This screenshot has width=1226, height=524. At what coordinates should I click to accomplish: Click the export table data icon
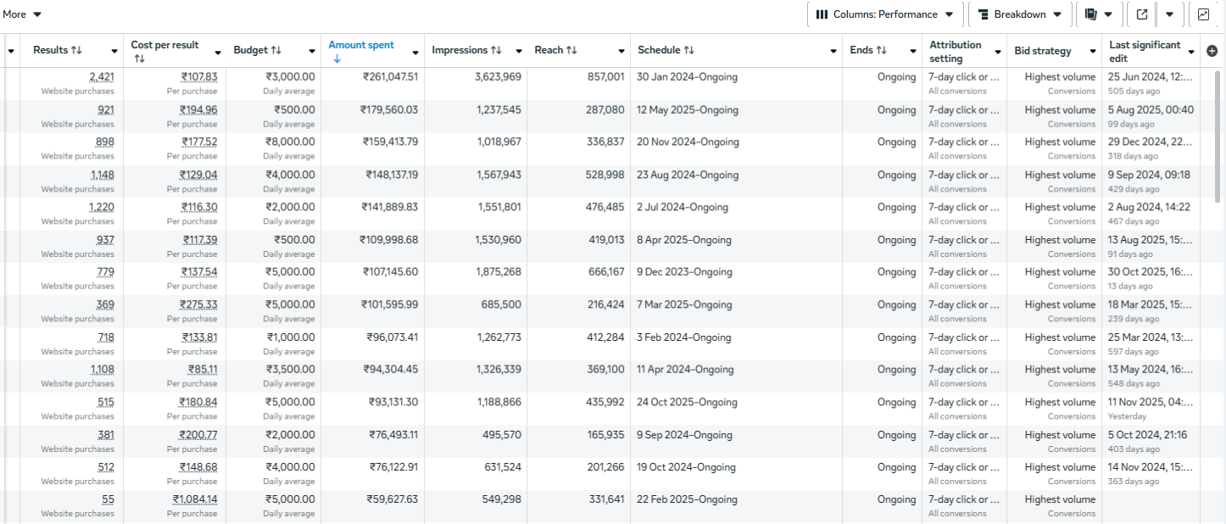[x=1142, y=14]
